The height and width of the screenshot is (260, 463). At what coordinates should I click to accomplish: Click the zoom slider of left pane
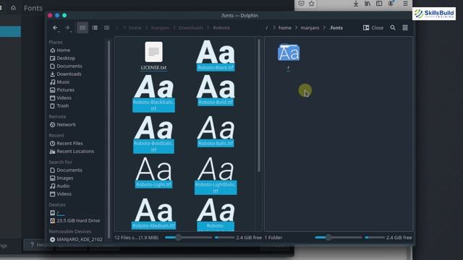click(x=188, y=238)
